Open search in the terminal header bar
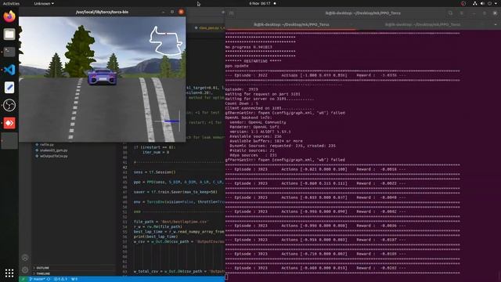Viewport: 501px width, 282px height. coord(450,13)
